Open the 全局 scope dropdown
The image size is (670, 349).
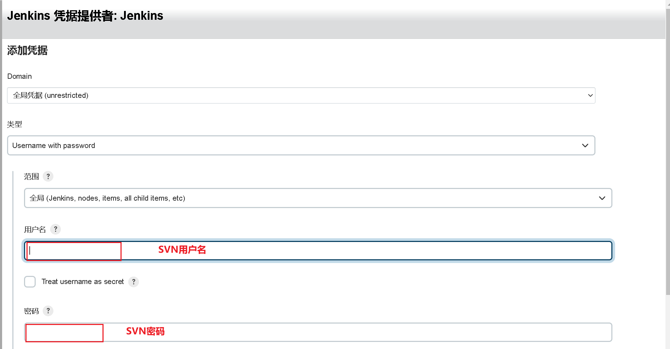click(x=318, y=198)
